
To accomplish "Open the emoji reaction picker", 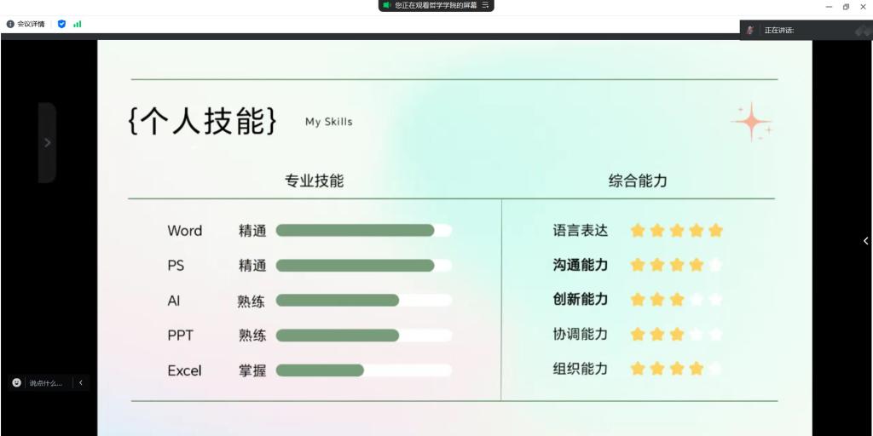I will [x=17, y=383].
